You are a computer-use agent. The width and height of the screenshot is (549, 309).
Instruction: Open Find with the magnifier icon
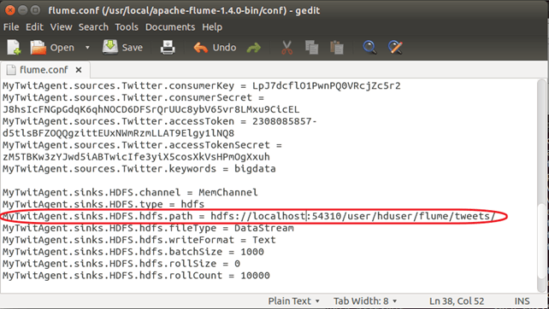click(369, 47)
